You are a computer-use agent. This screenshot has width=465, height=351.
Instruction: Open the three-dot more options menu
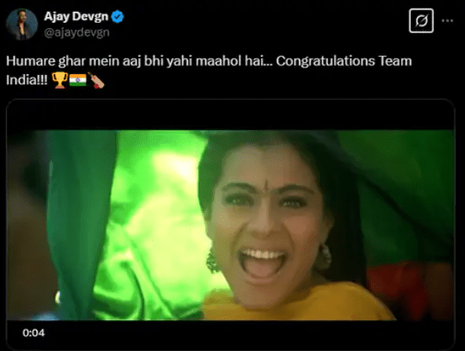447,20
